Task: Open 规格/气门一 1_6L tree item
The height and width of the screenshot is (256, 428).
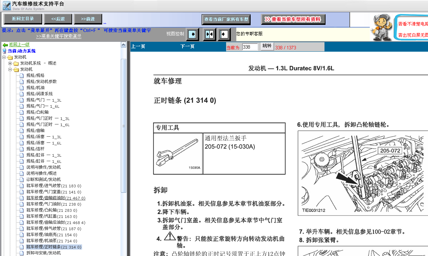Action: [x=43, y=106]
